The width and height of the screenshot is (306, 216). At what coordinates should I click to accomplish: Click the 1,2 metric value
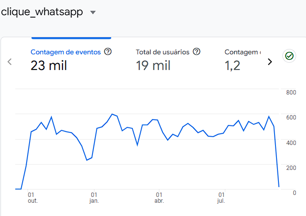[233, 66]
